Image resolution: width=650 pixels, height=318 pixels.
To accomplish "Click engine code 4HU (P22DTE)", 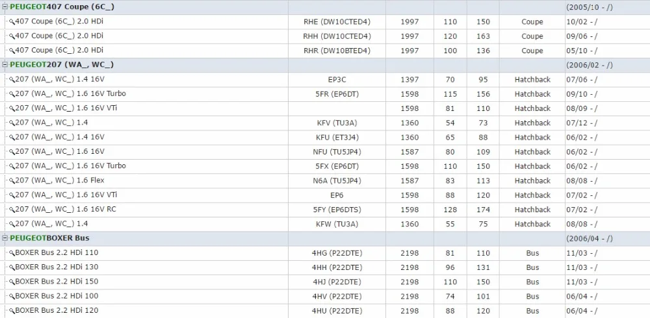I will click(x=337, y=311).
